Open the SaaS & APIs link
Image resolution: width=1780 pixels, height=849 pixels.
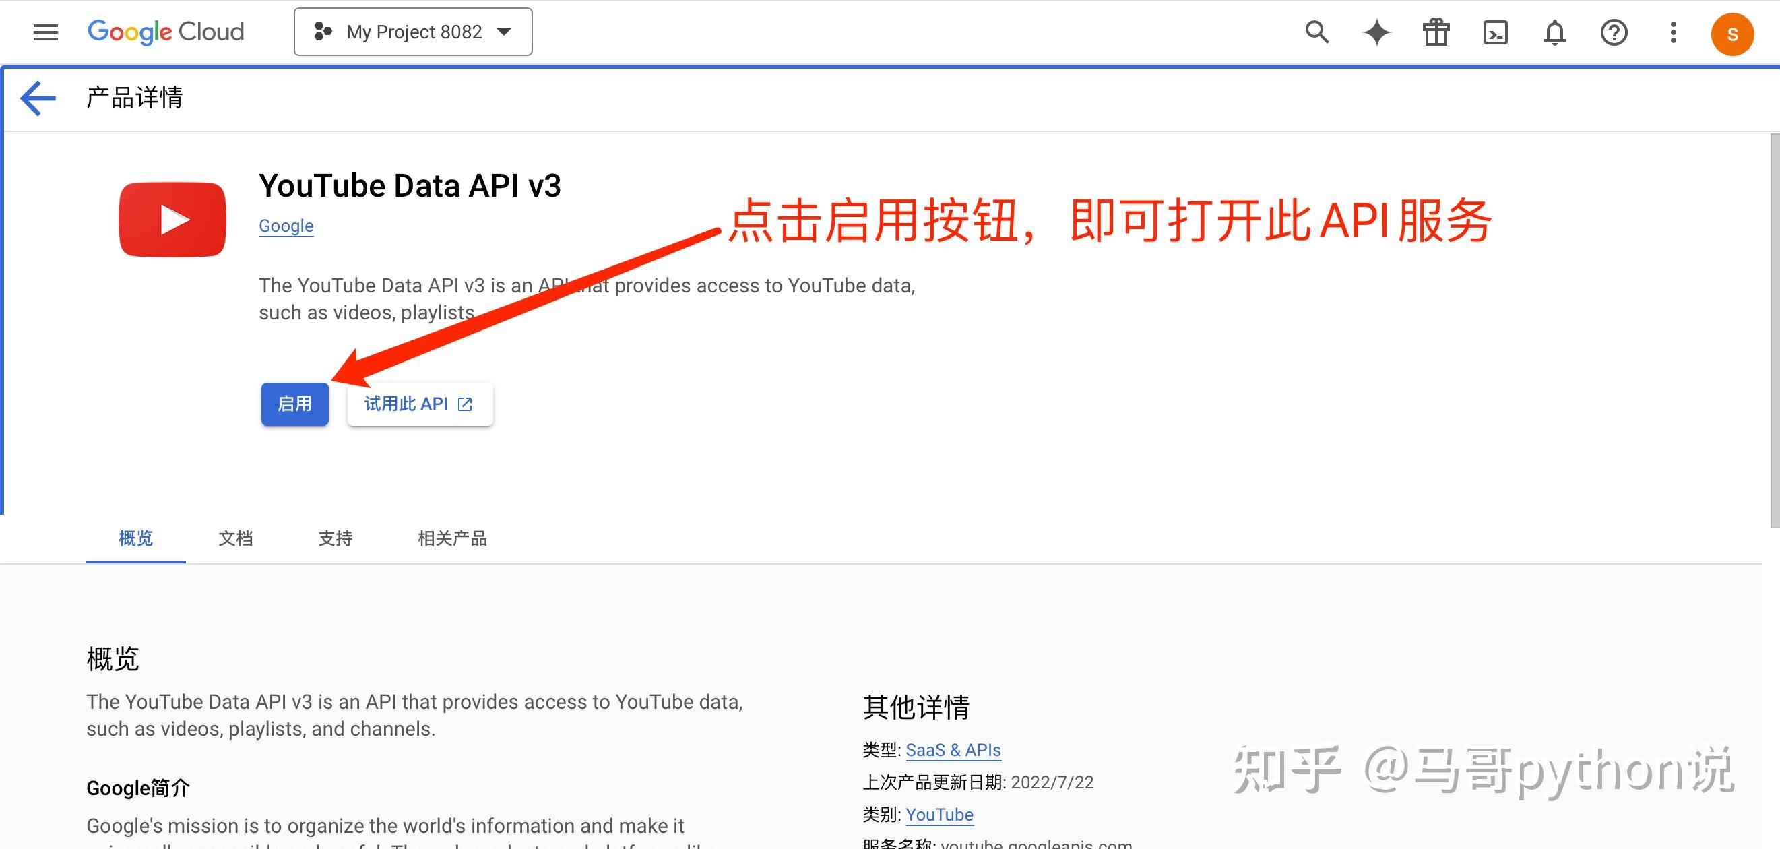click(x=953, y=749)
